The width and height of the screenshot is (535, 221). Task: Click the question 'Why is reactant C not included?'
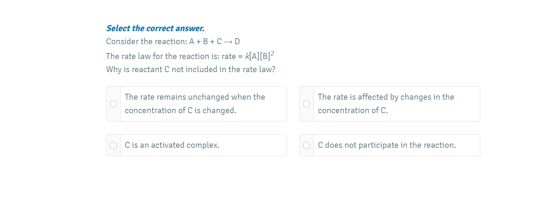190,69
